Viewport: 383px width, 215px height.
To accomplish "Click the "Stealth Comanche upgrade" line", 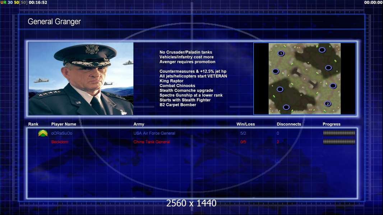I will [186, 90].
